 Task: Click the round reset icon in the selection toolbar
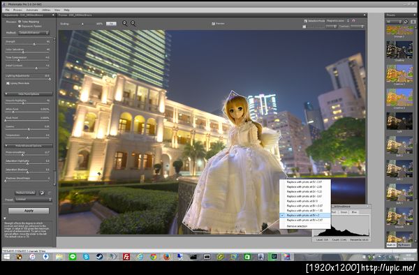(x=354, y=20)
